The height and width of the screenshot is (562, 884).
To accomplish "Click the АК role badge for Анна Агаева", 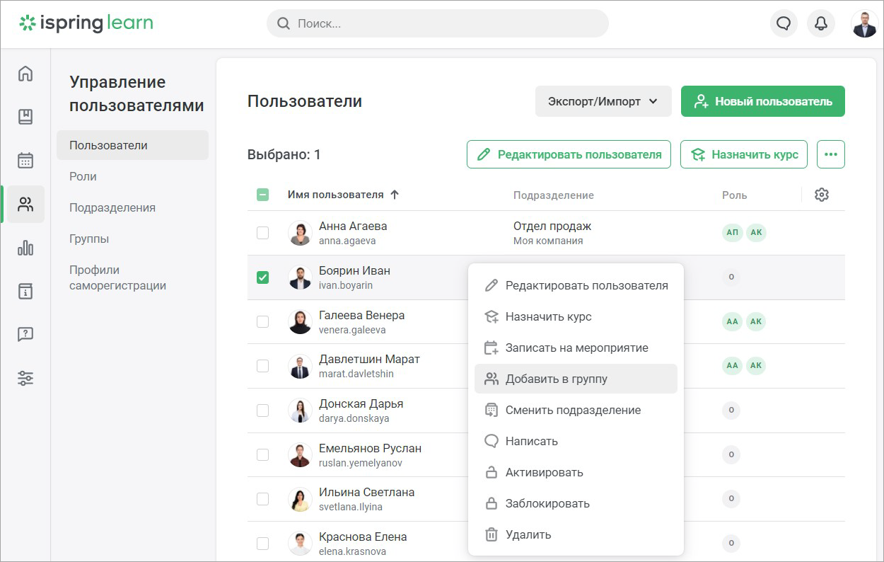I will [756, 233].
